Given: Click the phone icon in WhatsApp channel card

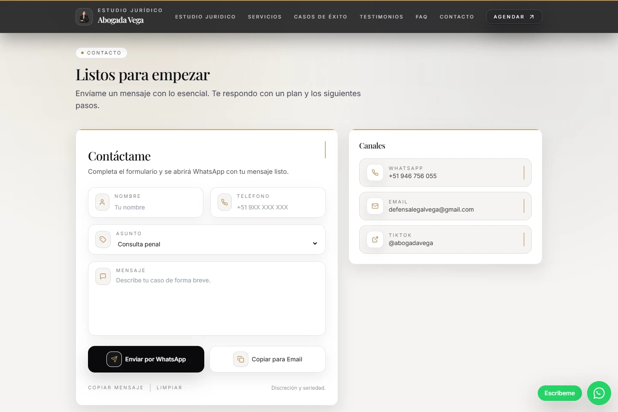Looking at the screenshot, I should [x=375, y=173].
